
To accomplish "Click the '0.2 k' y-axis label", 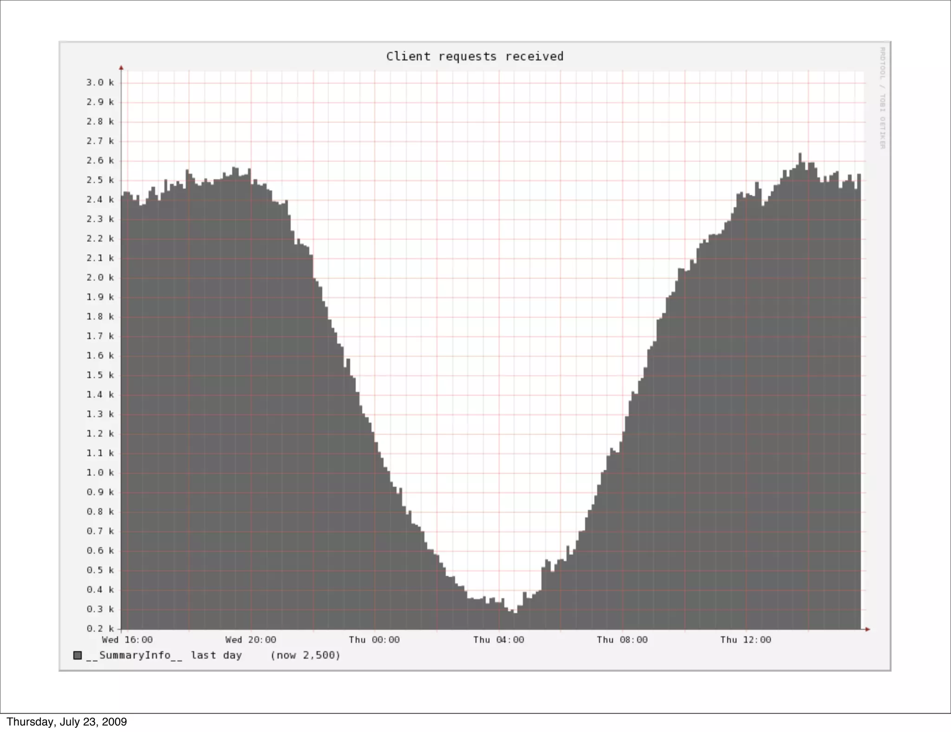I will pos(100,628).
